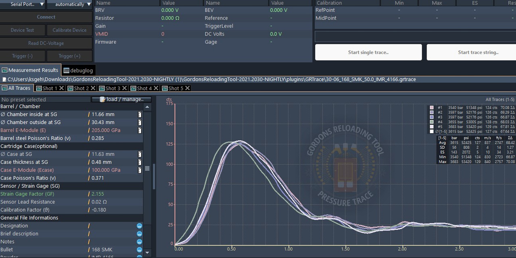Click the General File Informations header
This screenshot has width=516, height=258.
tap(71, 218)
